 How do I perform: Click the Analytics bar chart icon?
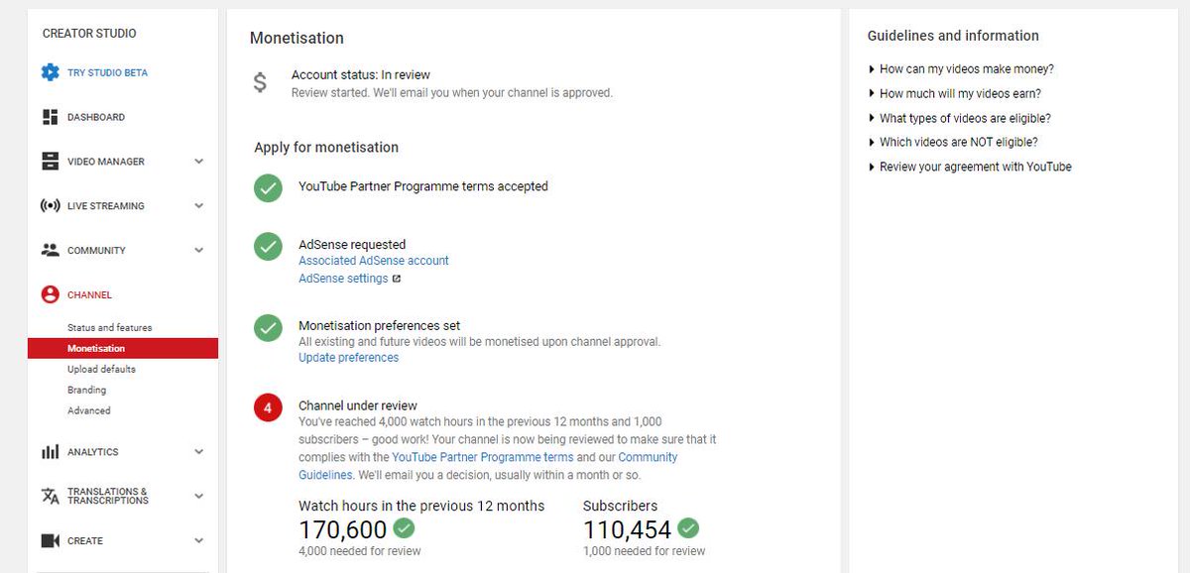[x=50, y=452]
